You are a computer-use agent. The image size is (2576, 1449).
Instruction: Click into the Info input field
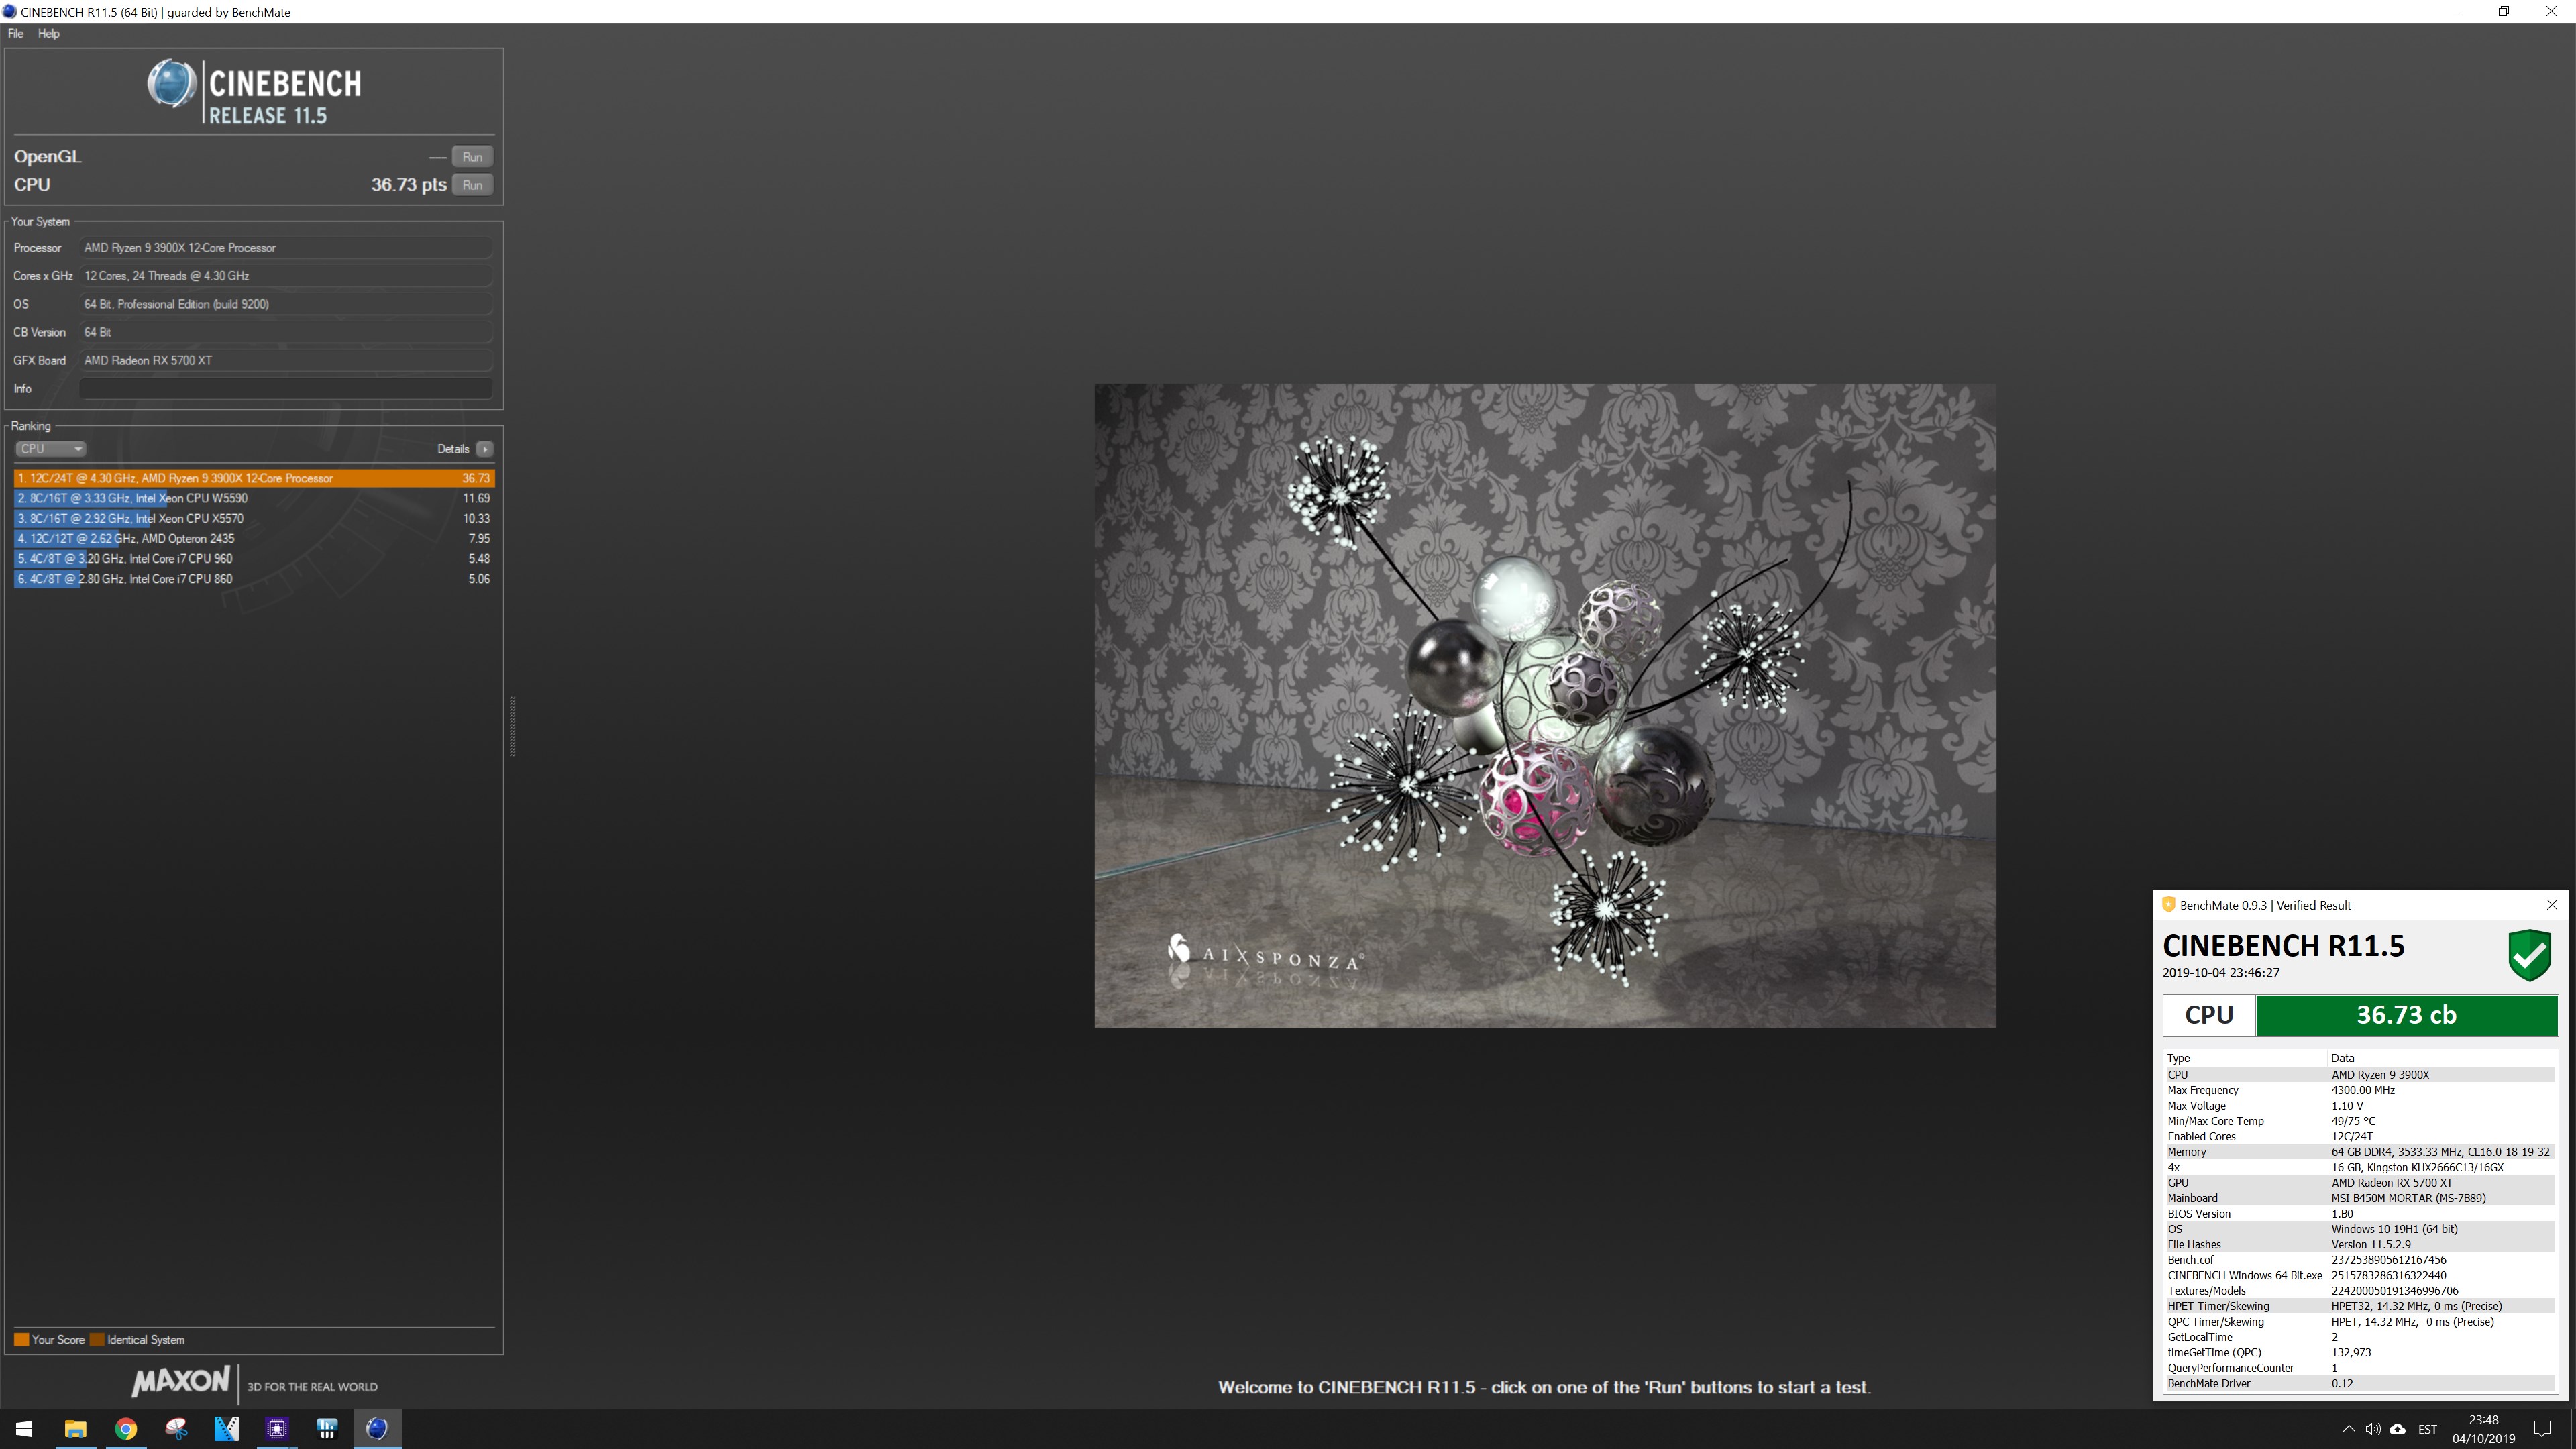click(286, 389)
